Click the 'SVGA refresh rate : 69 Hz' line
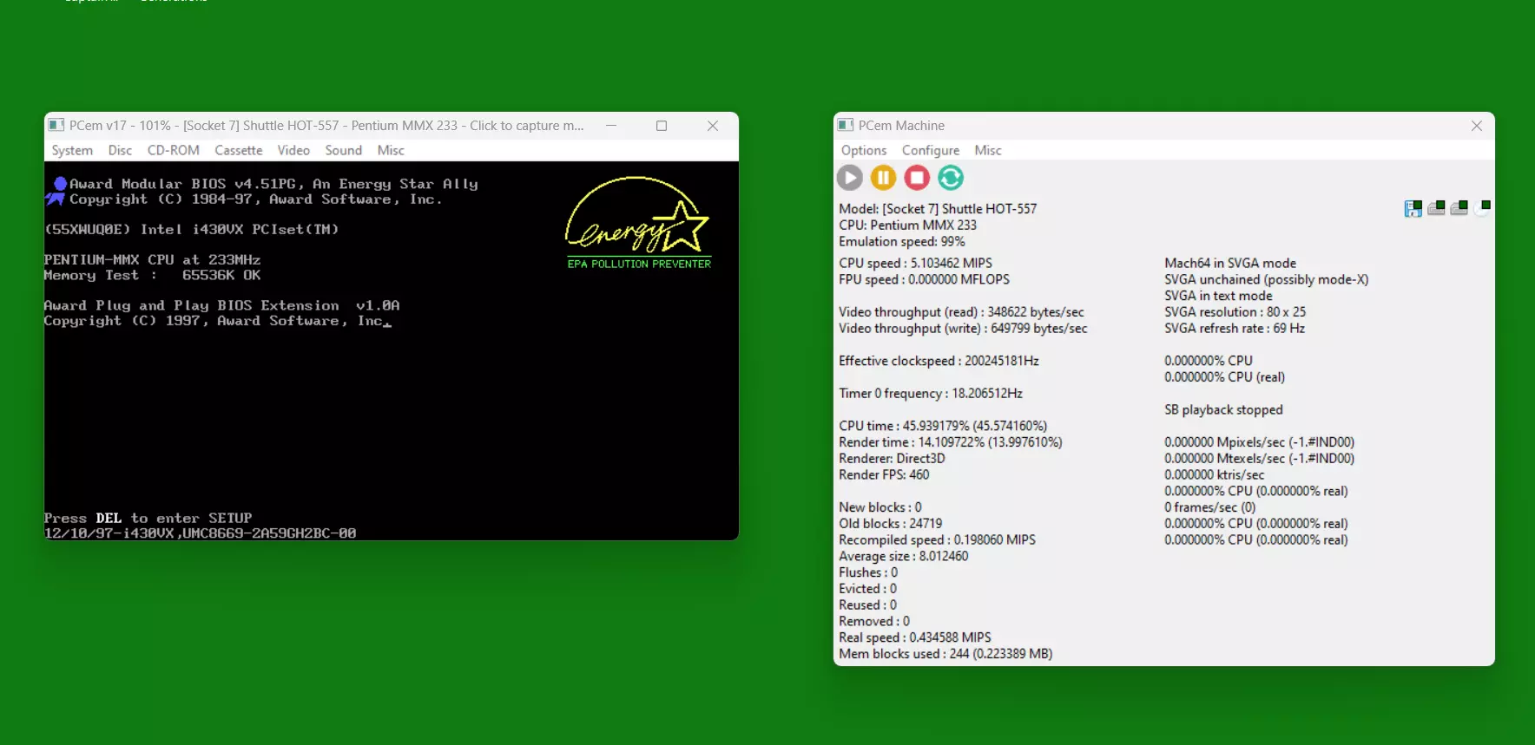The width and height of the screenshot is (1535, 745). click(x=1235, y=328)
